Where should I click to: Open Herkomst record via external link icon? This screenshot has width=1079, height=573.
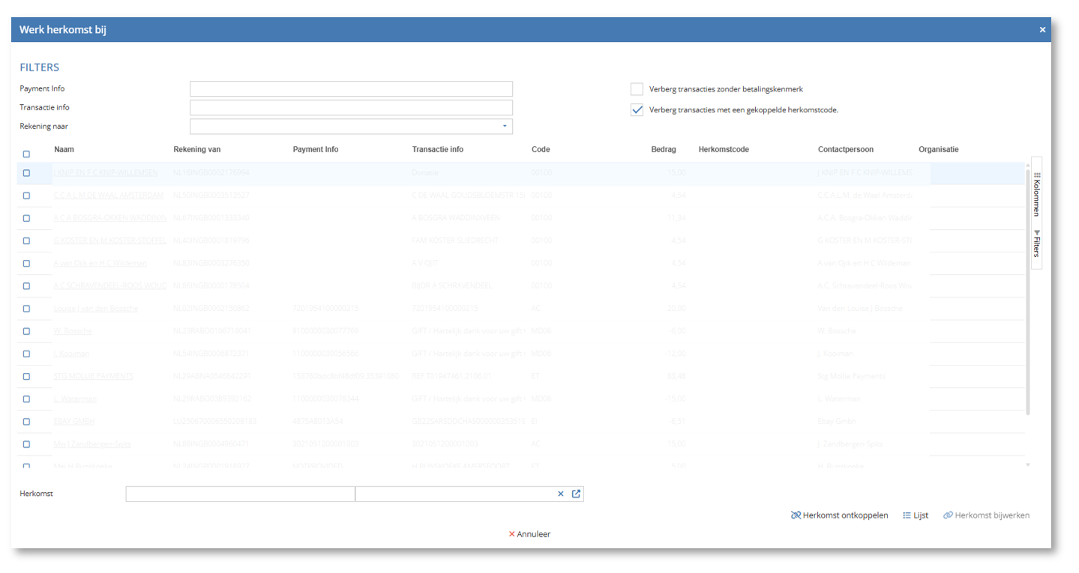(x=576, y=494)
